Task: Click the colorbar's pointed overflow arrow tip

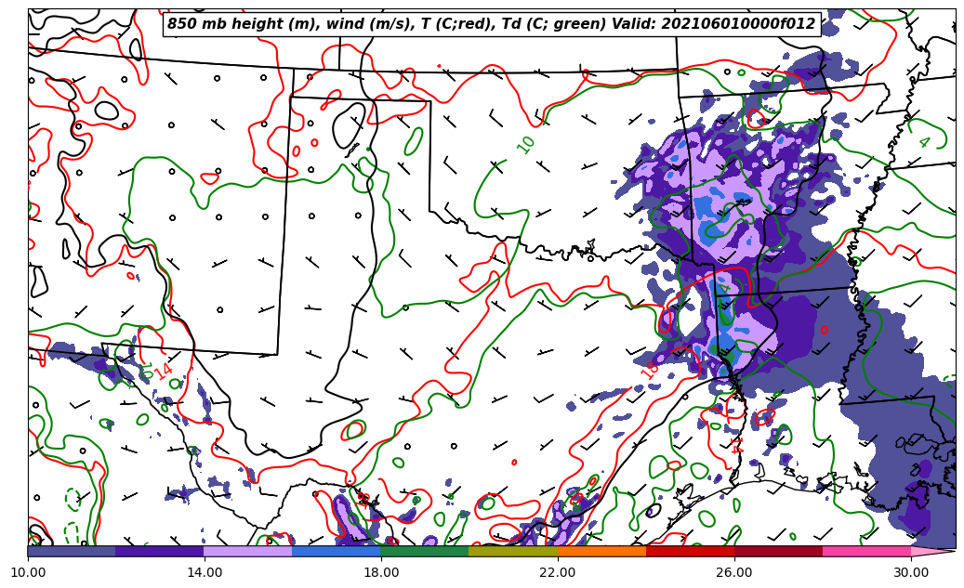Action: (933, 551)
